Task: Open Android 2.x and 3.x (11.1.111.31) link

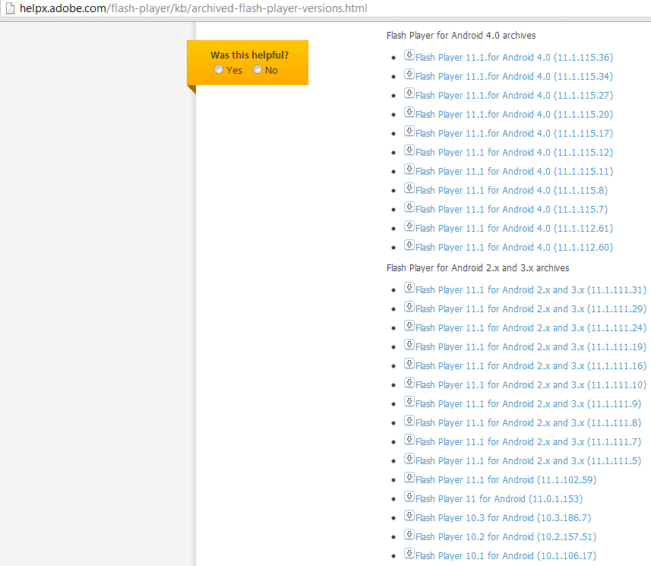Action: pos(531,290)
